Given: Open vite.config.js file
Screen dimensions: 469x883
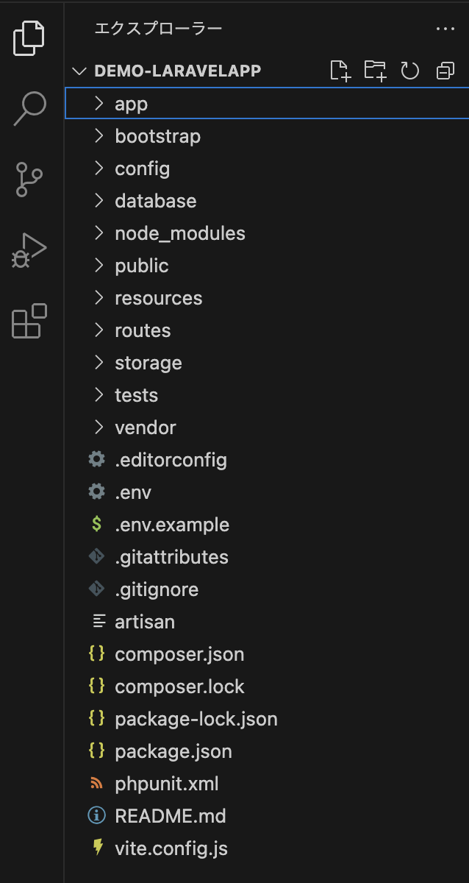Looking at the screenshot, I should 171,848.
